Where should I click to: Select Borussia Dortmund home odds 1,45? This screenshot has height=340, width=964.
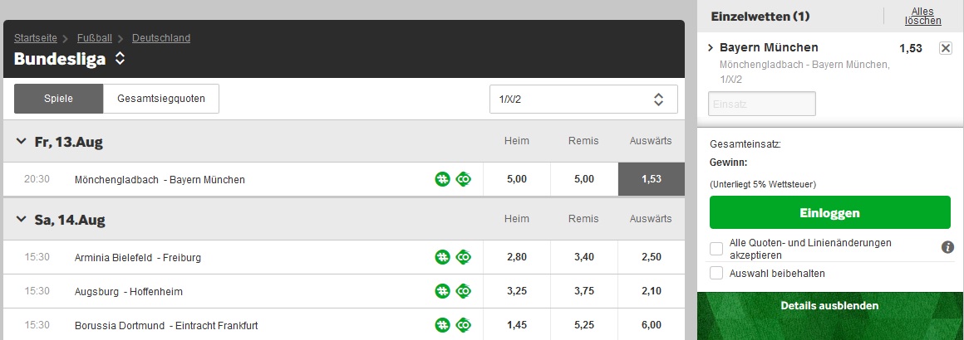(516, 325)
